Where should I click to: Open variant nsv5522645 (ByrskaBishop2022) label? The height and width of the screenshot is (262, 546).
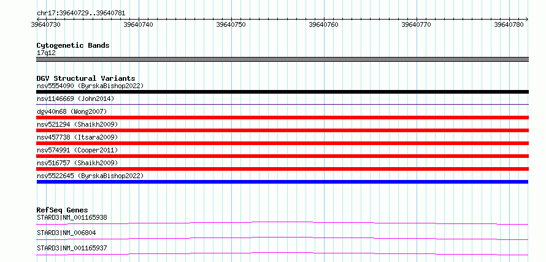(90, 176)
